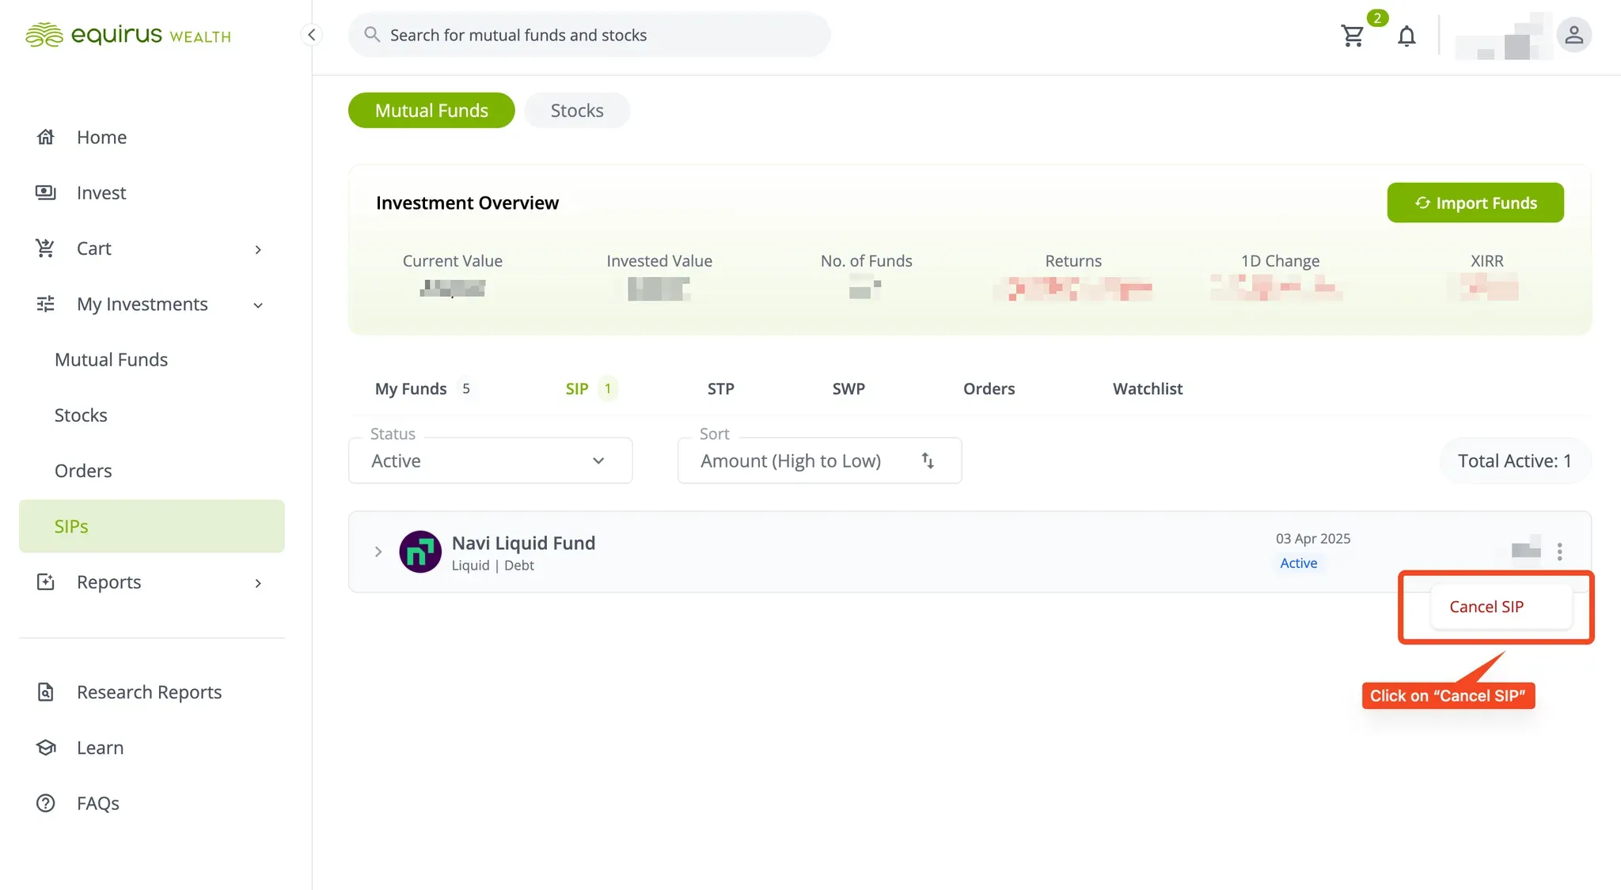
Task: Click the My Investments sliders icon
Action: pos(46,304)
